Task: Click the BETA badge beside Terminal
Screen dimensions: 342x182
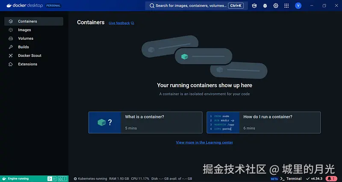Action: (274, 179)
